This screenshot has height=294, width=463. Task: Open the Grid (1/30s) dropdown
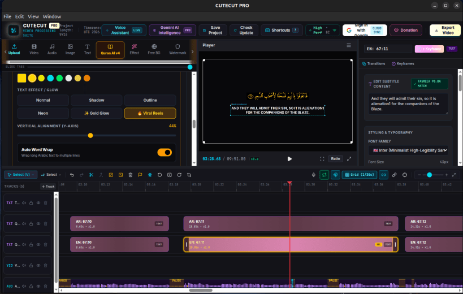point(360,175)
